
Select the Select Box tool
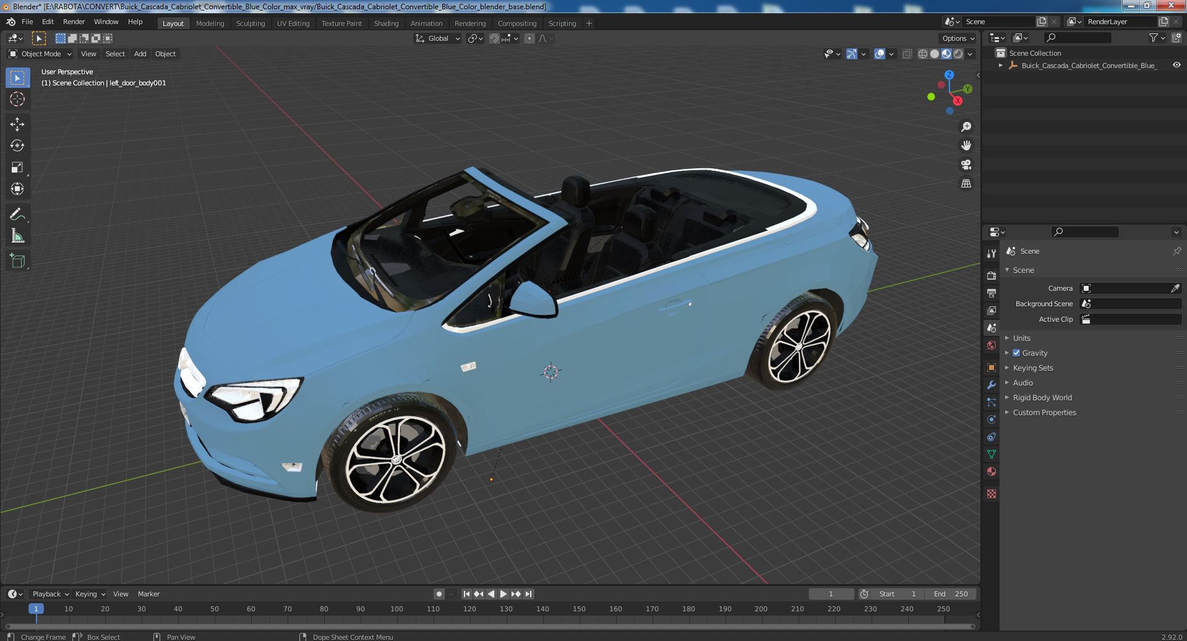point(17,77)
